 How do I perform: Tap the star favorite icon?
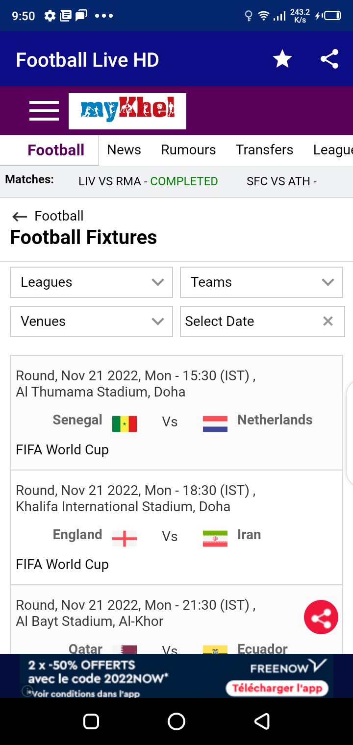[x=282, y=60]
